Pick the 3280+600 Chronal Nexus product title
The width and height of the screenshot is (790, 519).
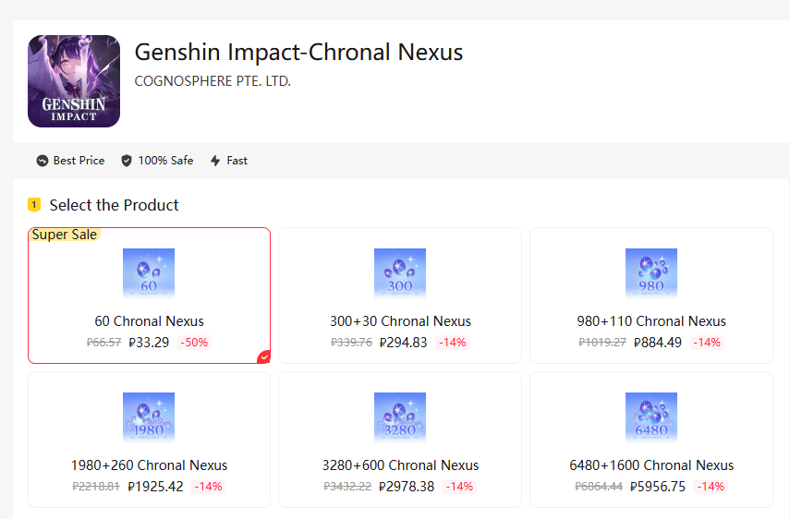tap(400, 465)
